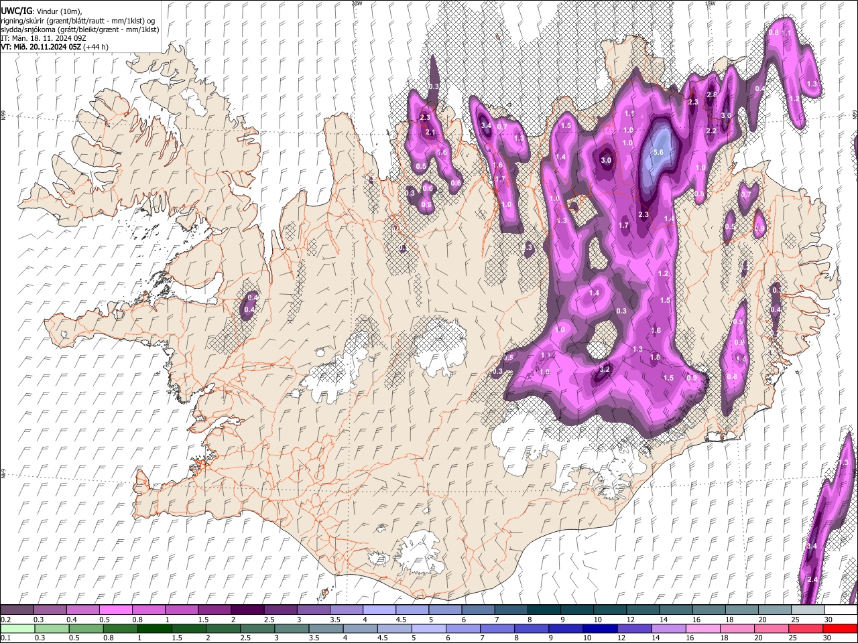The width and height of the screenshot is (858, 643).
Task: Select dark blue lower swatch between 10 and 12
Action: click(599, 628)
